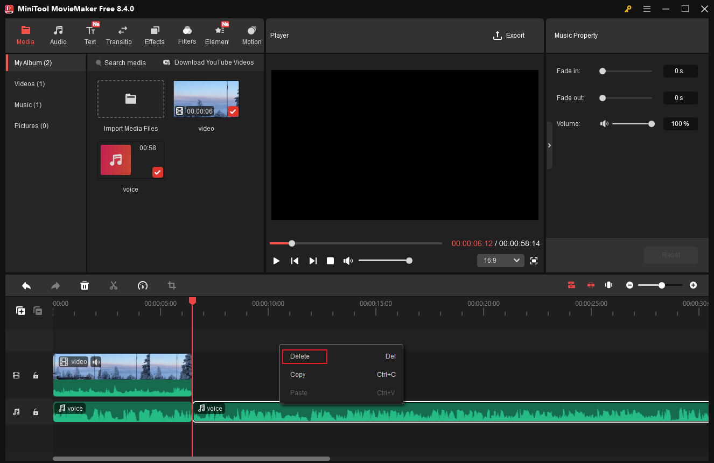The image size is (714, 463).
Task: Click the Undo icon in timeline toolbar
Action: [26, 285]
